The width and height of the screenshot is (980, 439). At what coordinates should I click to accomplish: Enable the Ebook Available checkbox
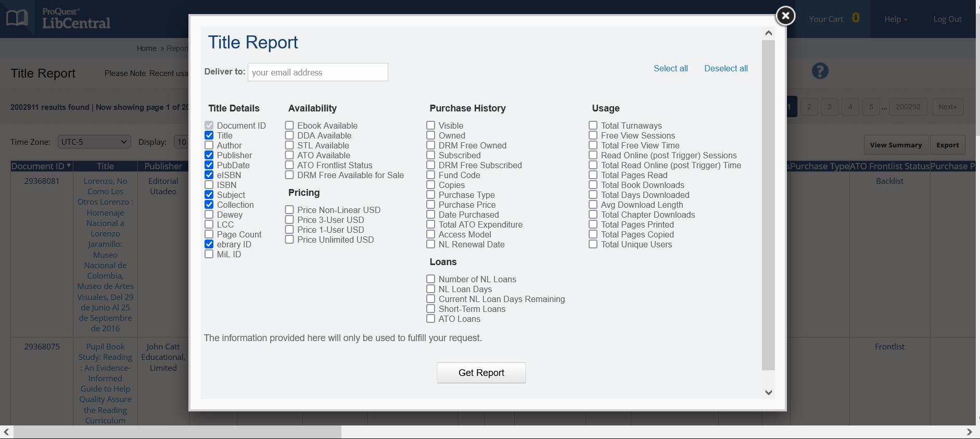289,126
